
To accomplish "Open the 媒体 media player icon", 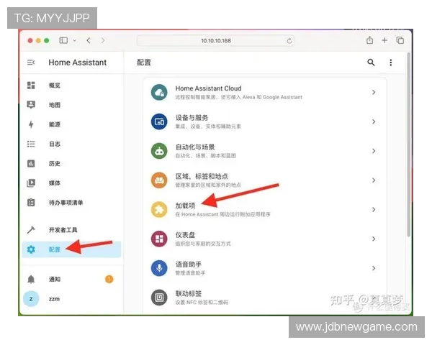I will [x=31, y=183].
